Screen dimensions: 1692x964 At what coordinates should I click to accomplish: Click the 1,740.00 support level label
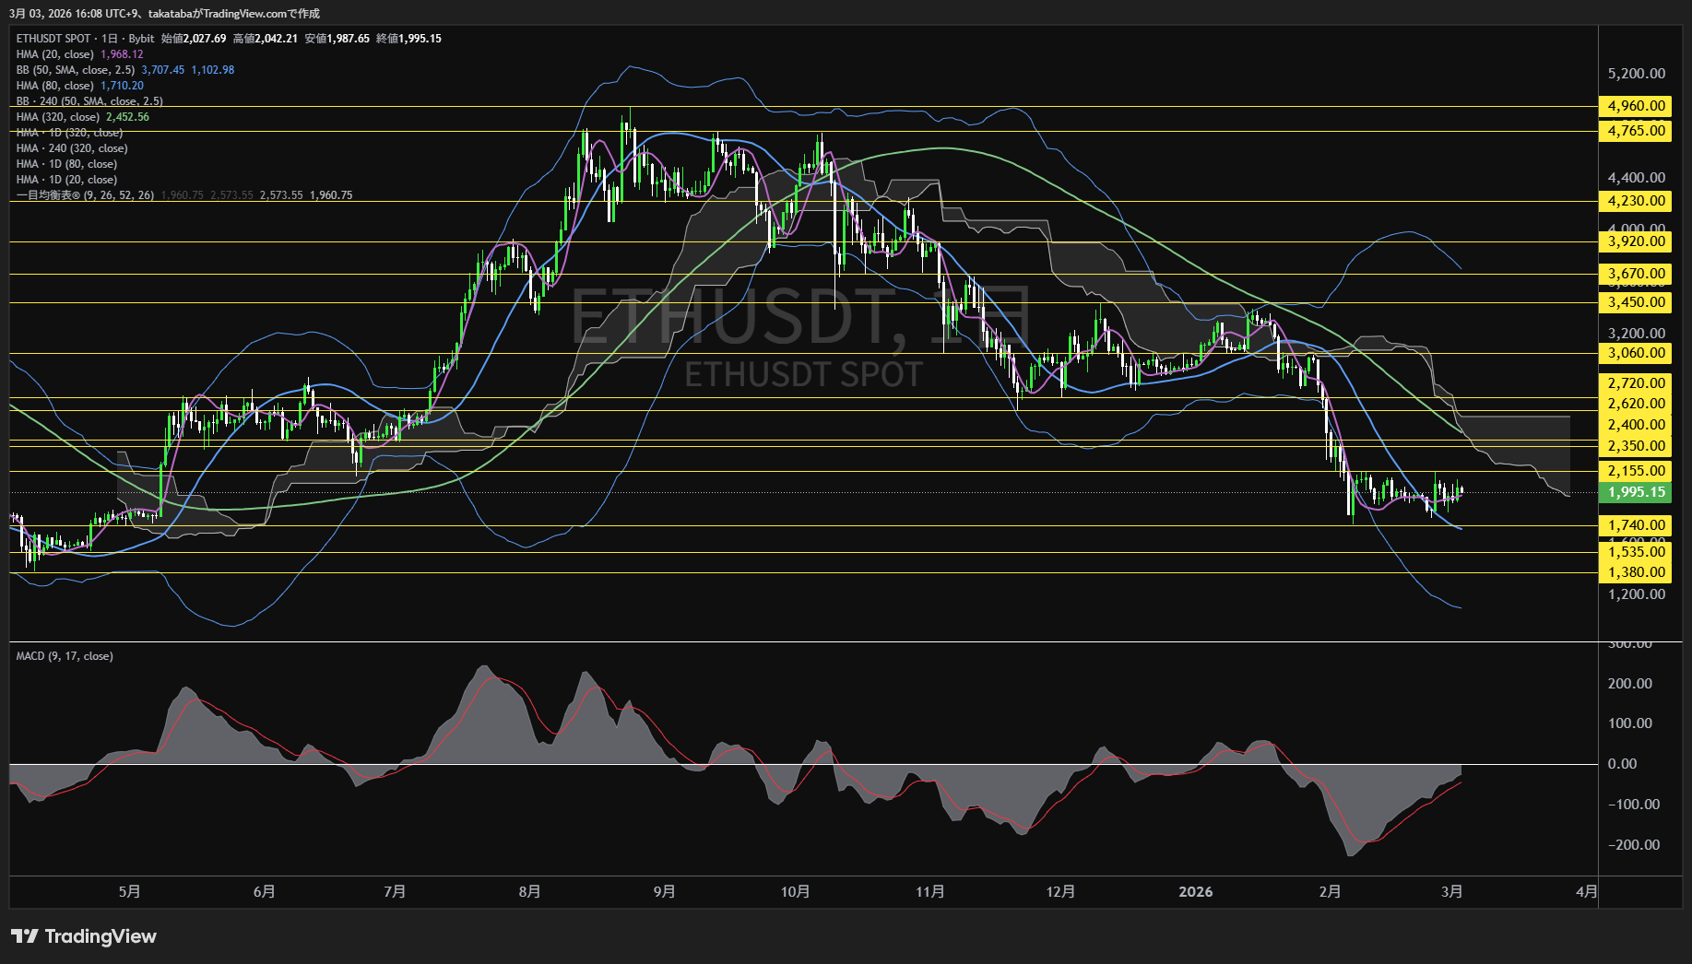[1637, 525]
